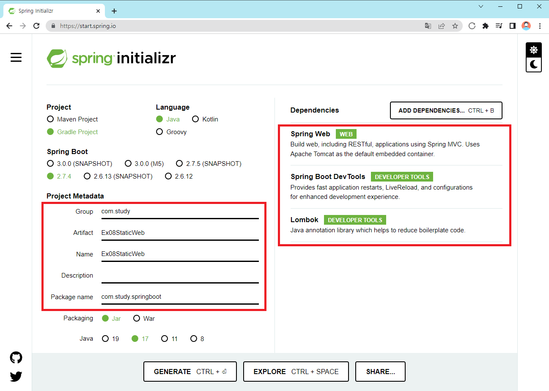Select Jar packaging
This screenshot has height=391, width=549.
[112, 318]
